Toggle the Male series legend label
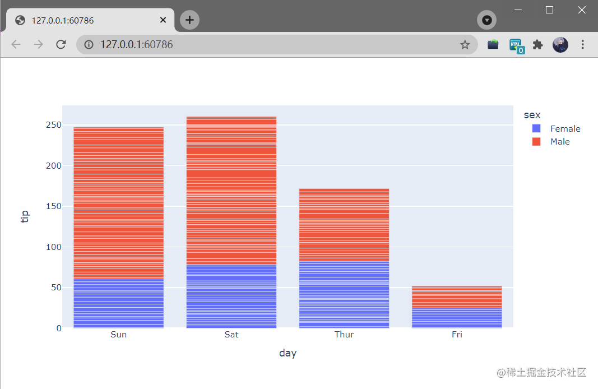Screen dimensions: 598x389 pyautogui.click(x=560, y=141)
